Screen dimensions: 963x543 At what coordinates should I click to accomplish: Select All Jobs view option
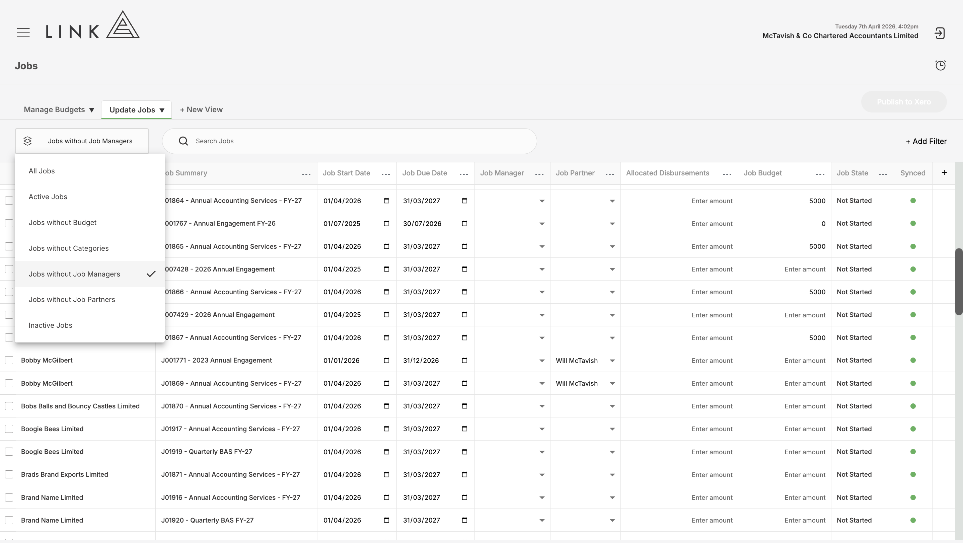(90, 171)
